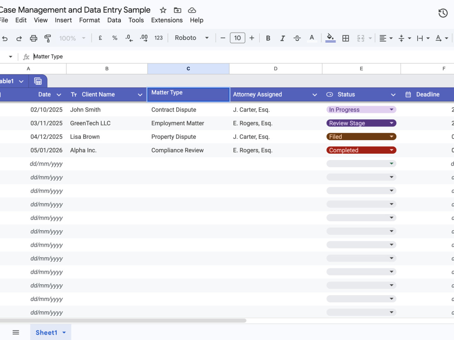Select column D header
Image resolution: width=454 pixels, height=340 pixels.
coord(276,69)
